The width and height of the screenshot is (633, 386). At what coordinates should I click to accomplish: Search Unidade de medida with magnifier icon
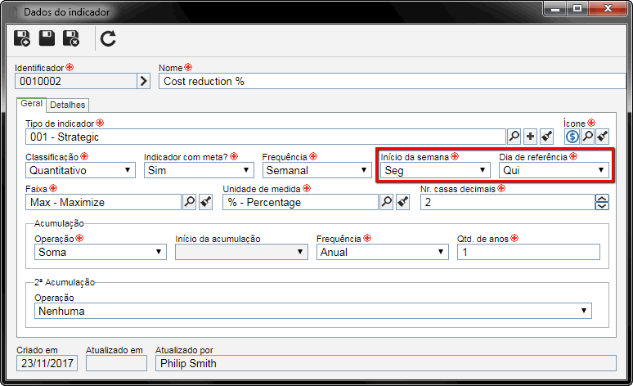[x=386, y=202]
